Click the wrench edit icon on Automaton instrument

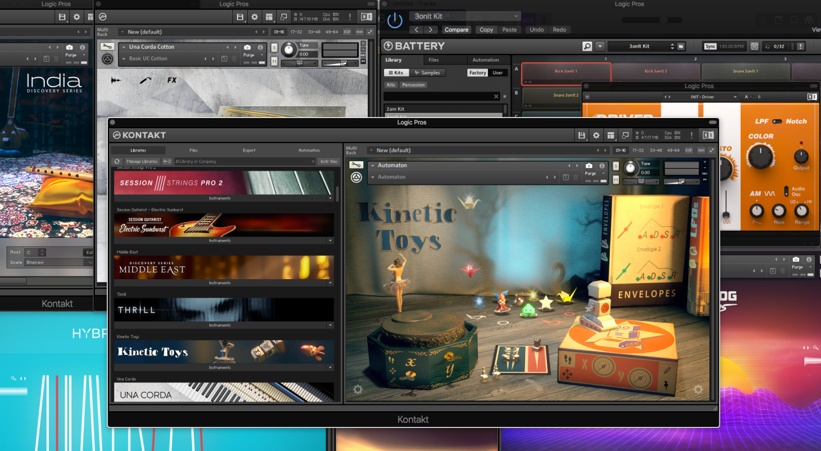pyautogui.click(x=356, y=165)
